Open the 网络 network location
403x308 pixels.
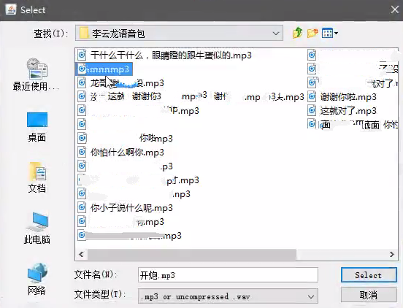[37, 279]
